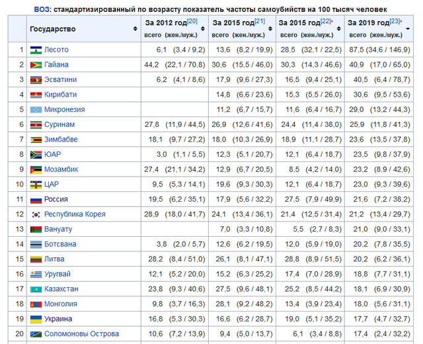Select Kazakhstan 2015 value 27,5 (9,6 / 48,1)

[x=244, y=289]
